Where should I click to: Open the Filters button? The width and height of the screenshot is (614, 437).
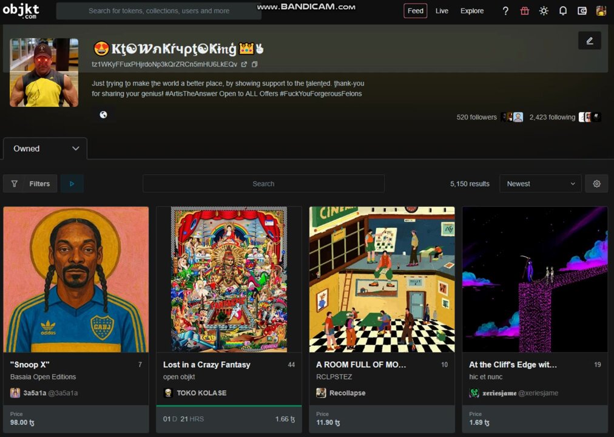[30, 184]
